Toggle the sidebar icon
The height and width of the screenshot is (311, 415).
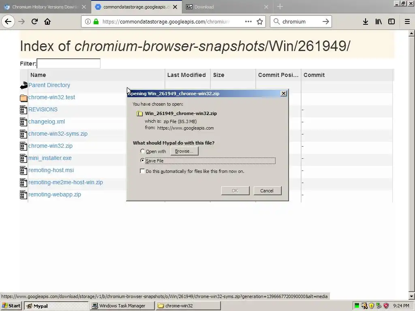pyautogui.click(x=391, y=21)
